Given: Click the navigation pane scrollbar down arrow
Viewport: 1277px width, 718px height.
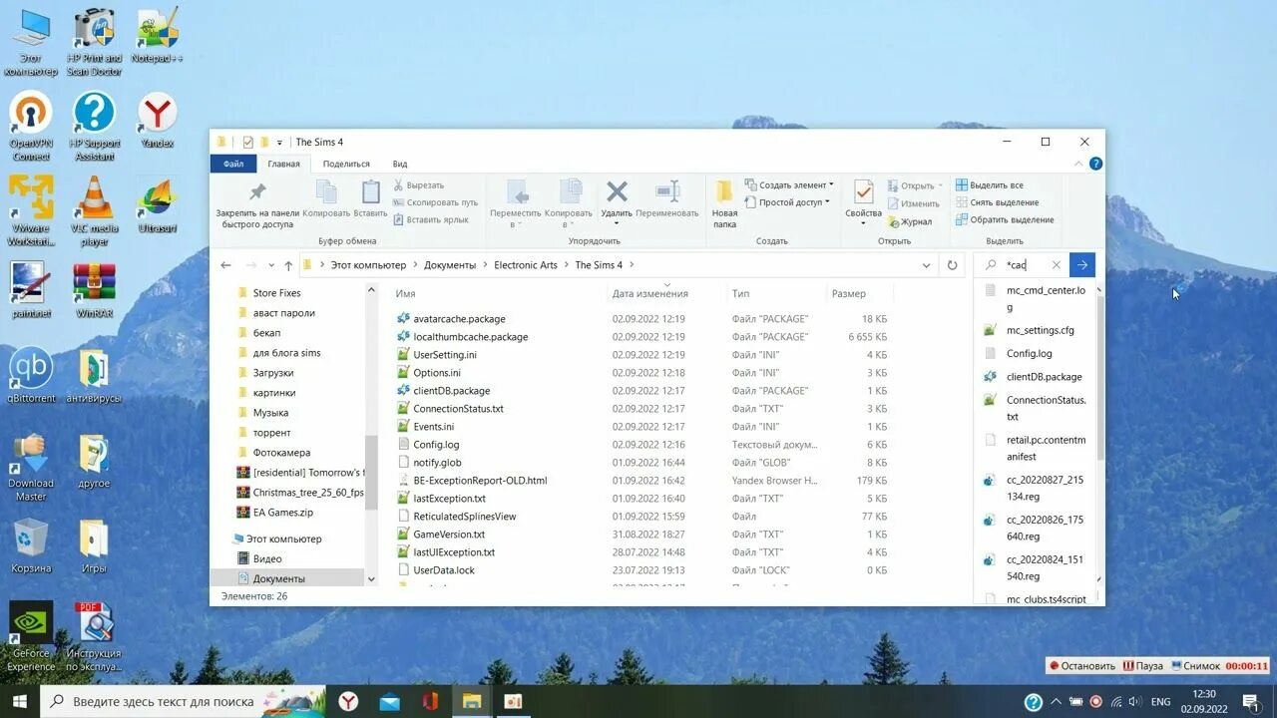Looking at the screenshot, I should [371, 578].
